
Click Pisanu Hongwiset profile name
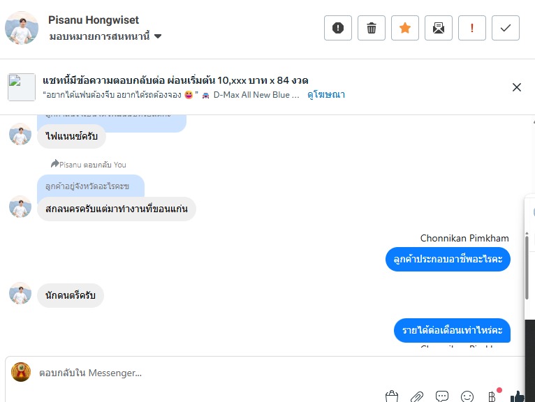(94, 20)
